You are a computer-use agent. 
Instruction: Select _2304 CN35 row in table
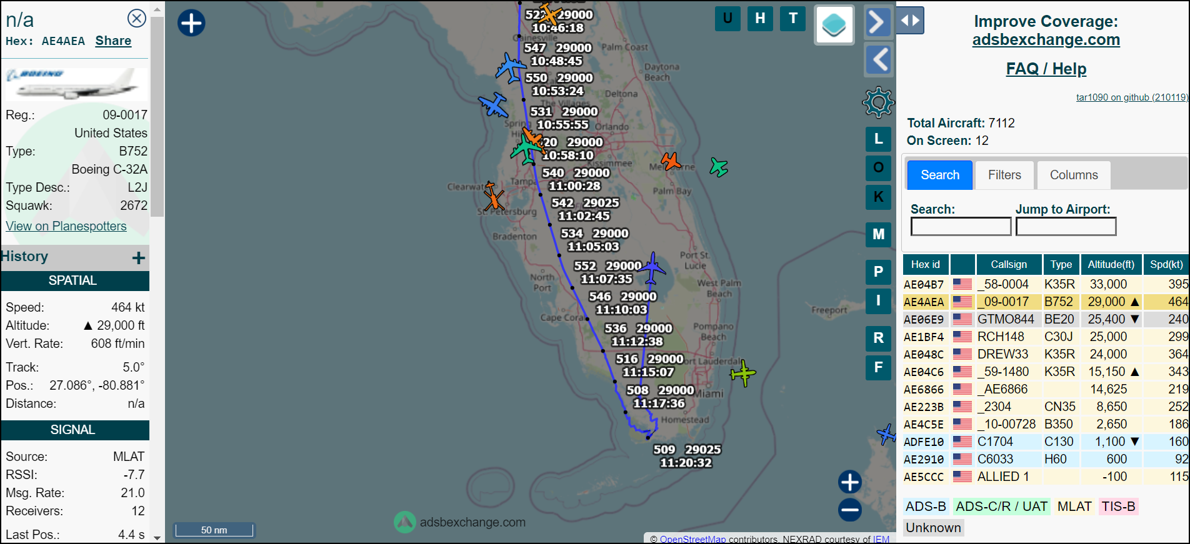[1046, 407]
